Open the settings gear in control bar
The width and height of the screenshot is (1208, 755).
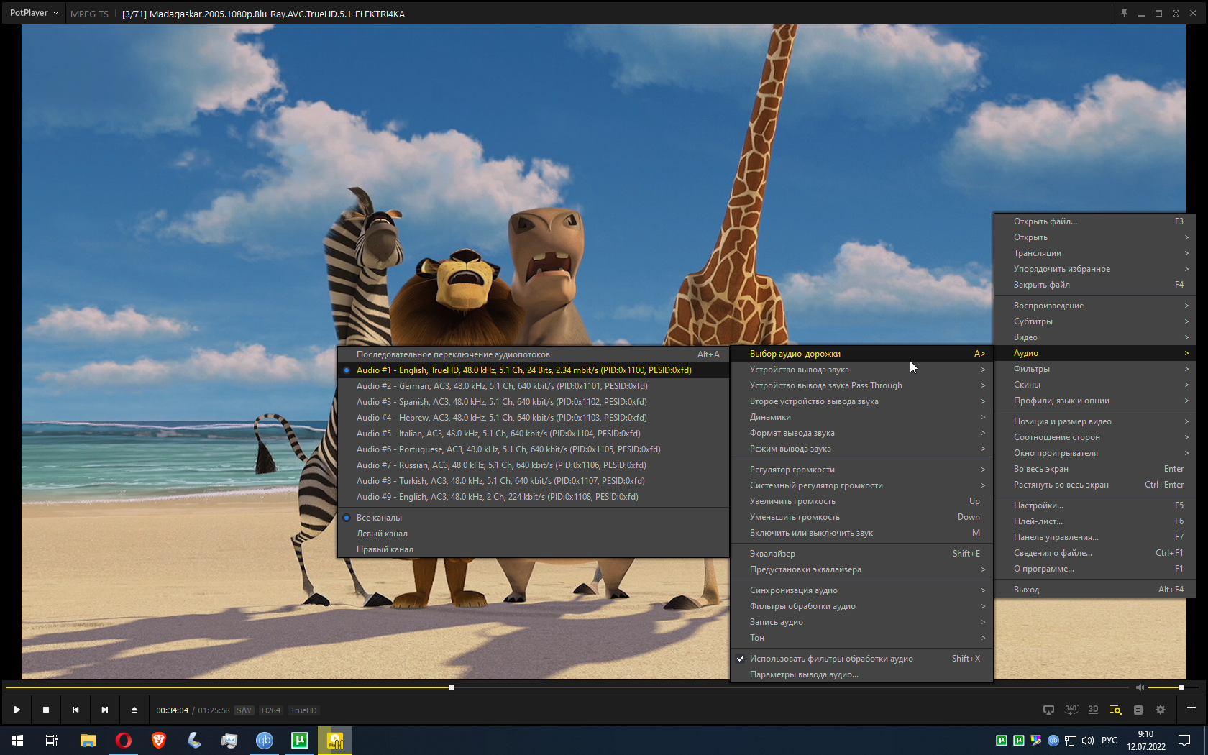tap(1160, 710)
